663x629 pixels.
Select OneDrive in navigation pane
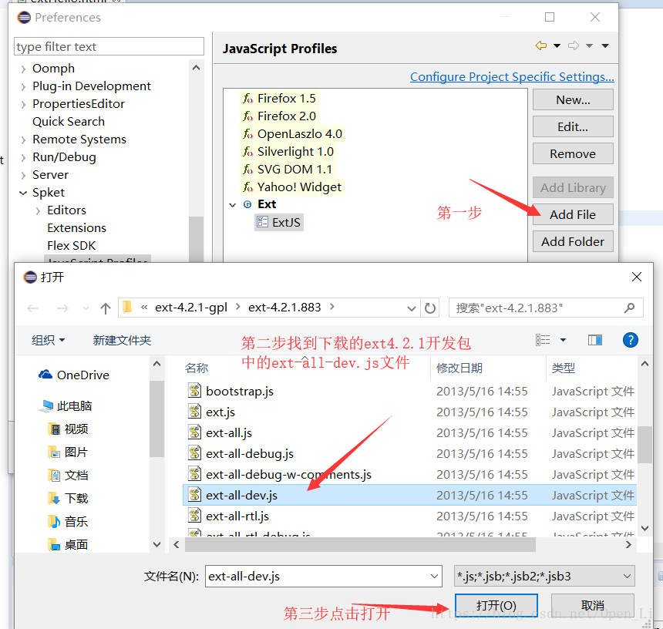[74, 375]
